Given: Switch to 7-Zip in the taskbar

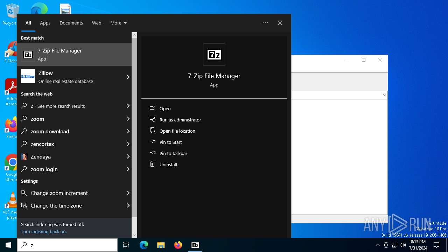Looking at the screenshot, I should click(195, 245).
